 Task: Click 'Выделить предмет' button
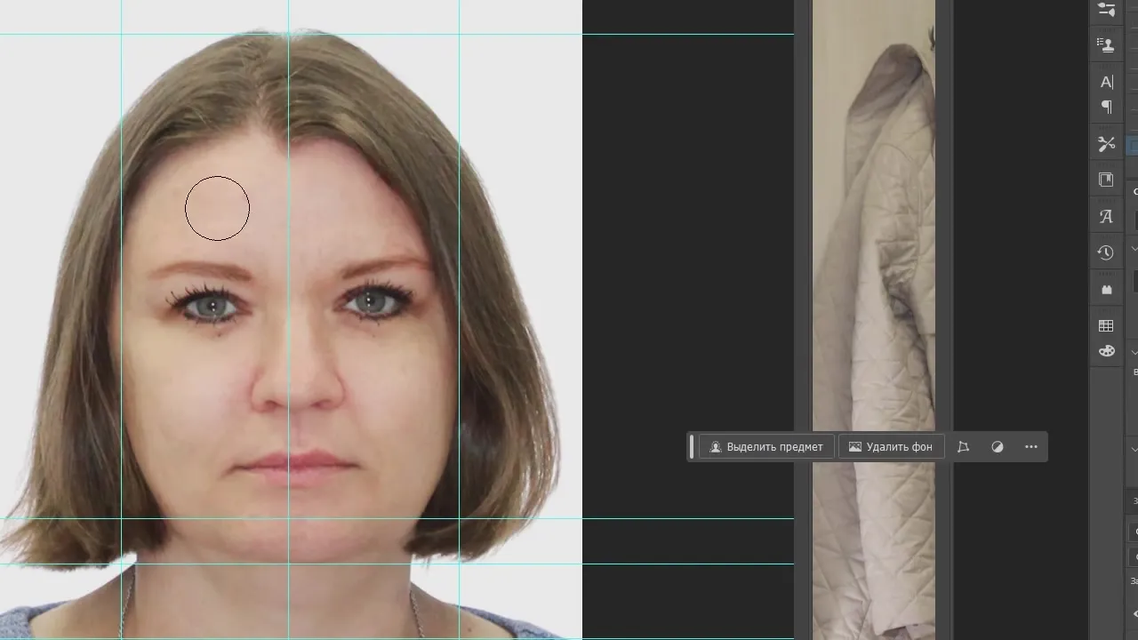[x=766, y=447]
